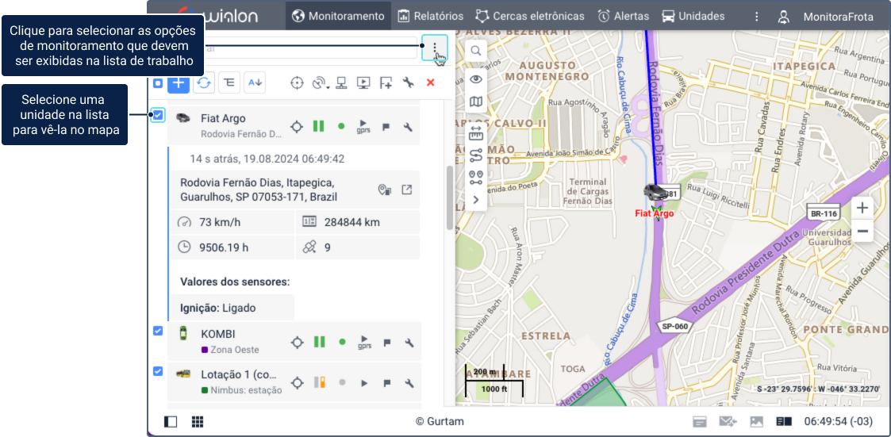The width and height of the screenshot is (891, 437).
Task: Click the 9506.19 h engine hours value
Action: click(224, 247)
